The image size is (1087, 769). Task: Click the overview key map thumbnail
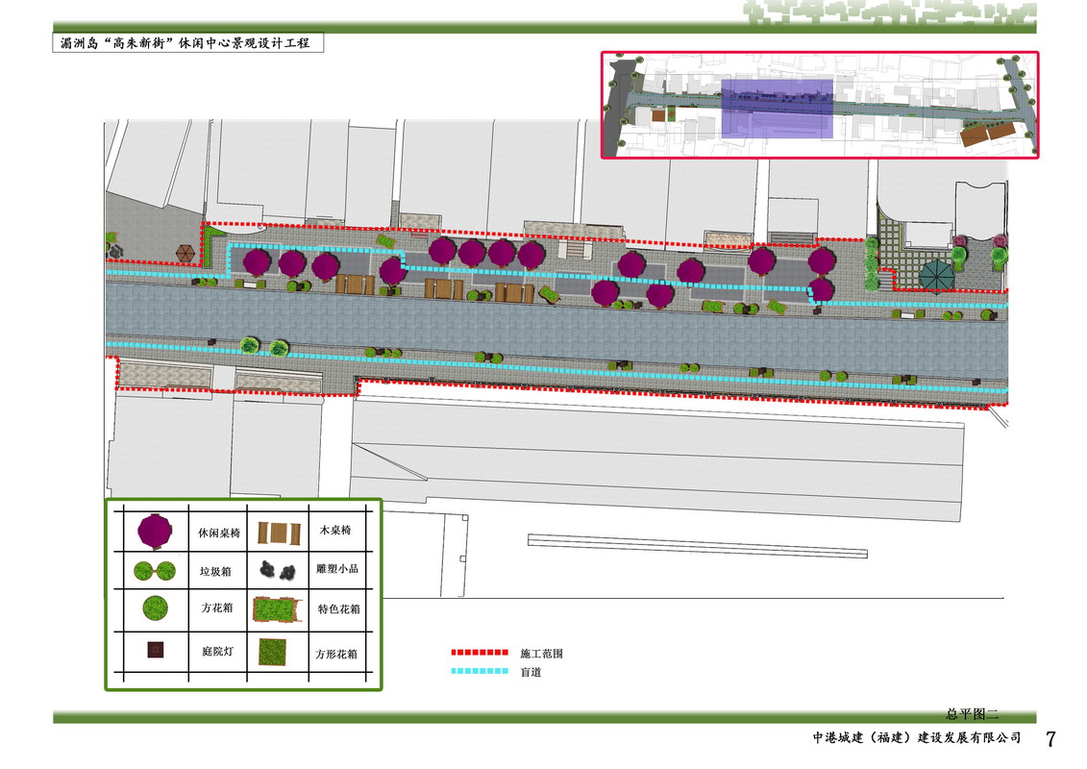pyautogui.click(x=820, y=105)
